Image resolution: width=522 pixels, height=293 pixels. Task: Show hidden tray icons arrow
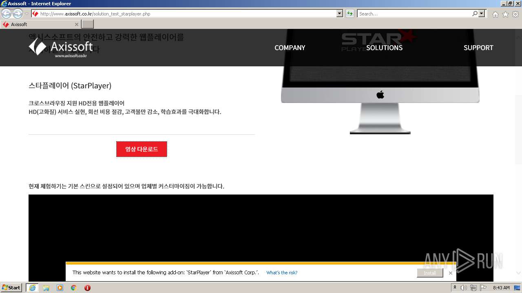[455, 288]
